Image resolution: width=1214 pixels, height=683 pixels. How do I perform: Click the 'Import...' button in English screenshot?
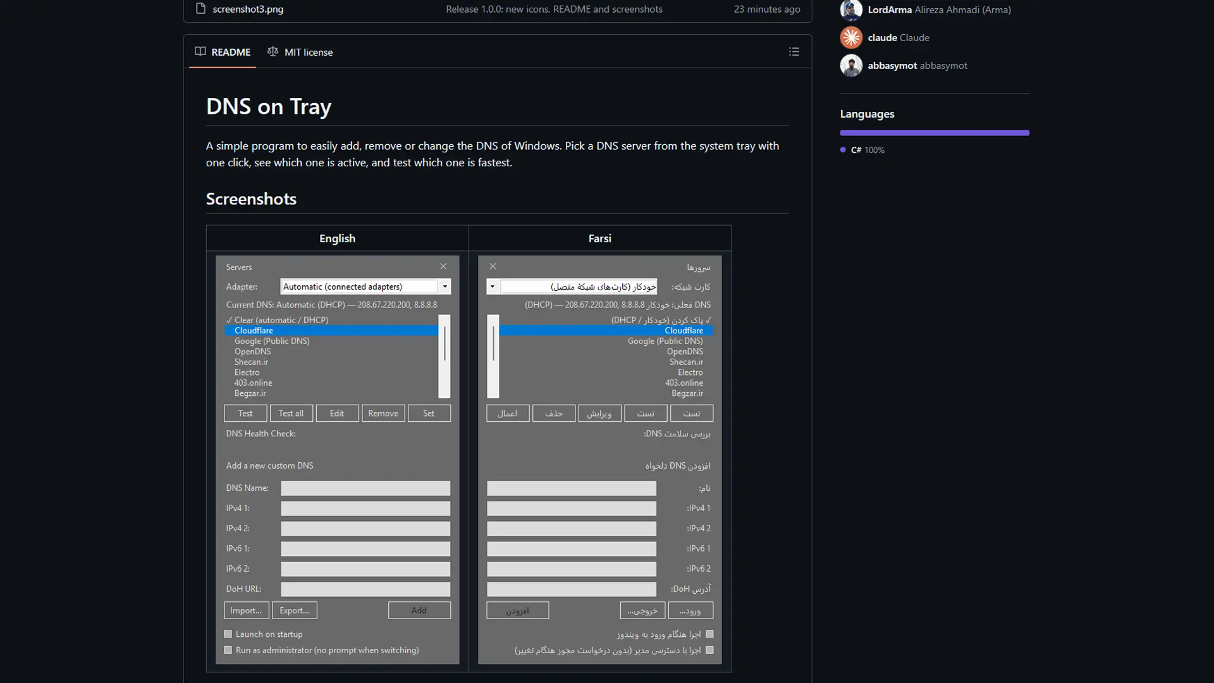pyautogui.click(x=246, y=610)
